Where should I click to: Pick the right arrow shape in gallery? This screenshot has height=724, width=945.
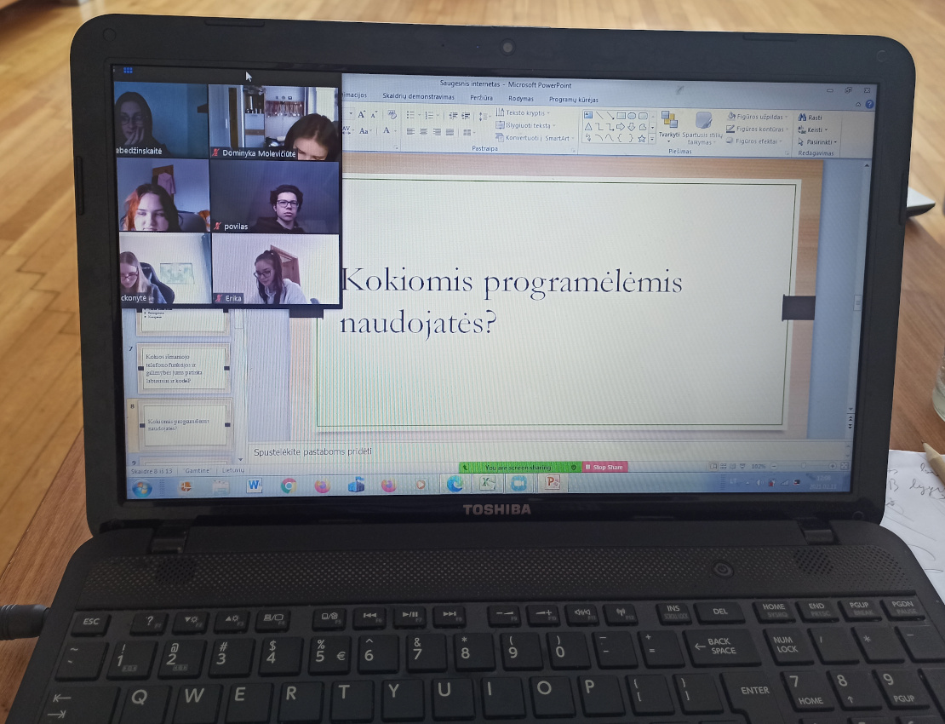click(621, 127)
